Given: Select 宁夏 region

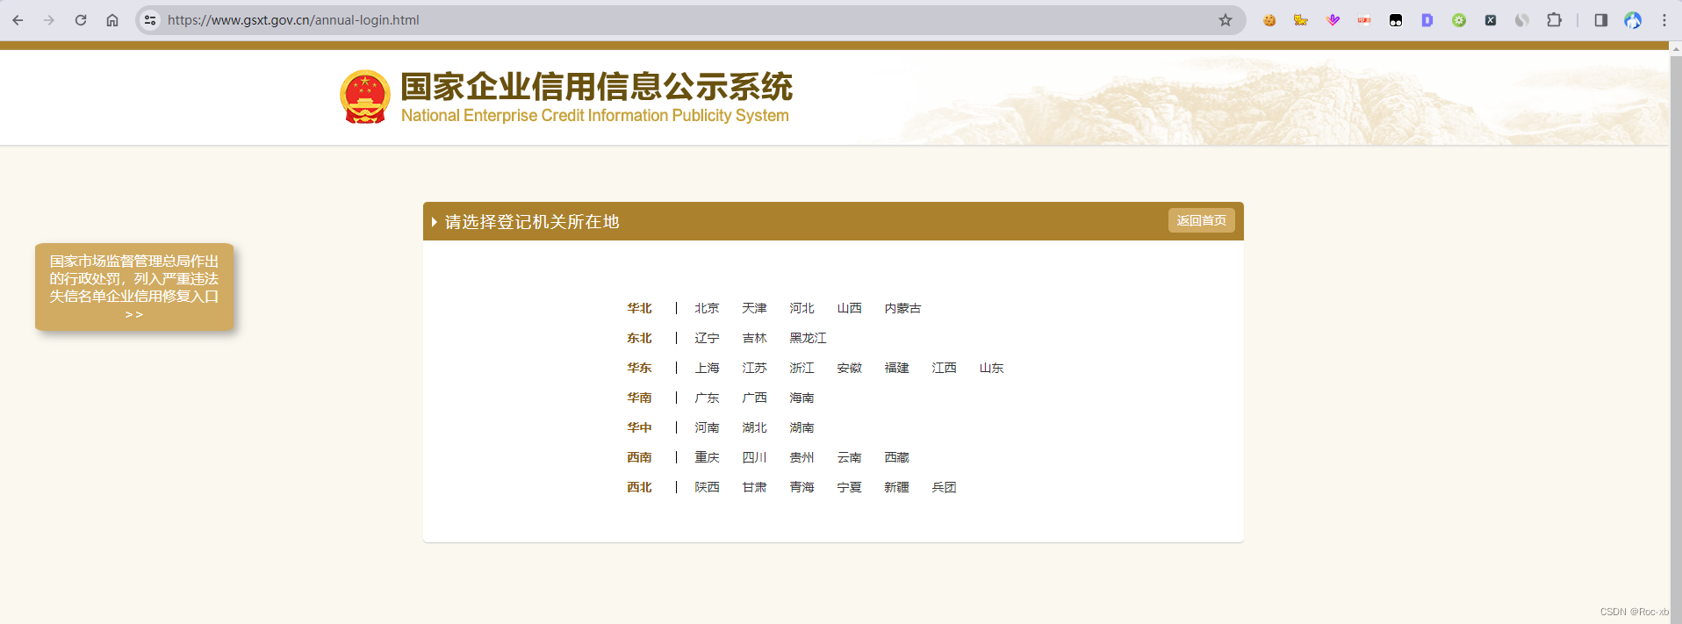Looking at the screenshot, I should coord(849,487).
